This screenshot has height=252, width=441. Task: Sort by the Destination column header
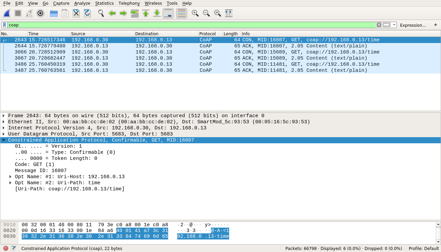coord(166,34)
